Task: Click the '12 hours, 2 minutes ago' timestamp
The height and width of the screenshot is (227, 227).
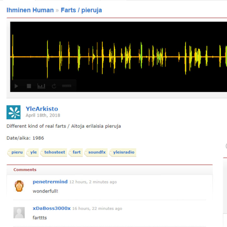Action: pyautogui.click(x=93, y=182)
